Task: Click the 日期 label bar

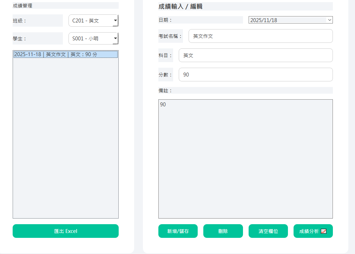Action: pyautogui.click(x=200, y=20)
